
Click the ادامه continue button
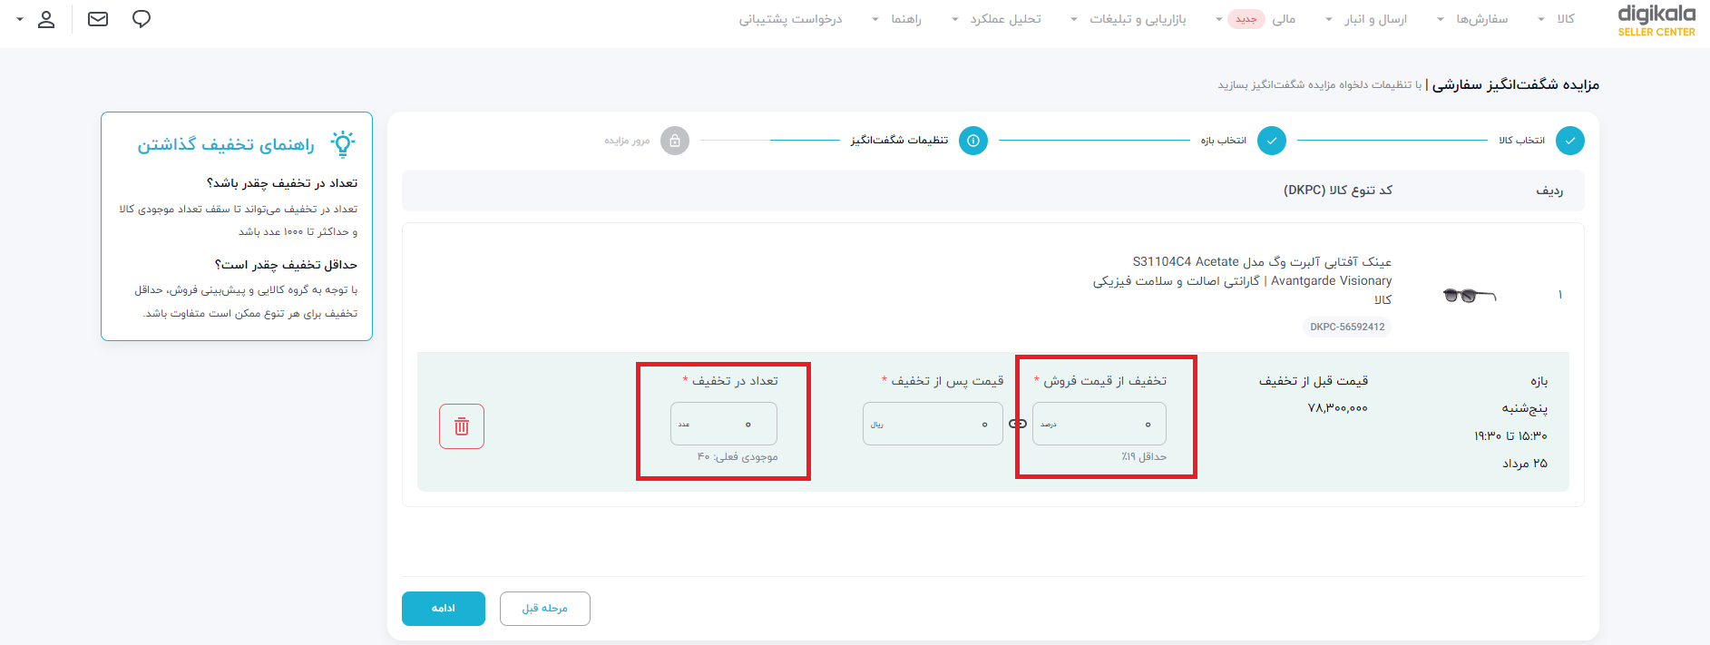[x=444, y=609]
